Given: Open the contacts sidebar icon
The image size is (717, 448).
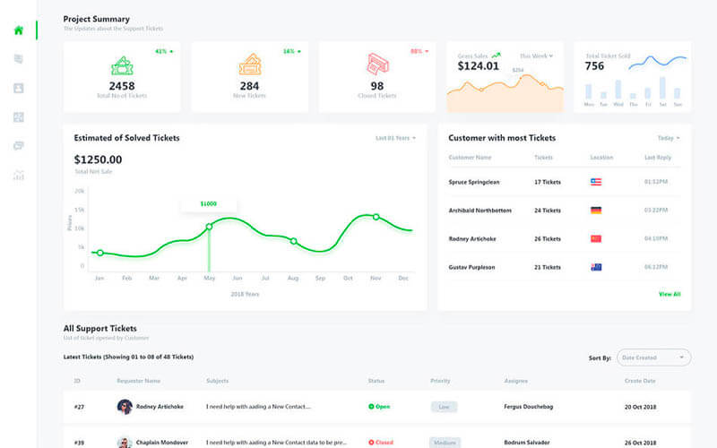Looking at the screenshot, I should (18, 88).
